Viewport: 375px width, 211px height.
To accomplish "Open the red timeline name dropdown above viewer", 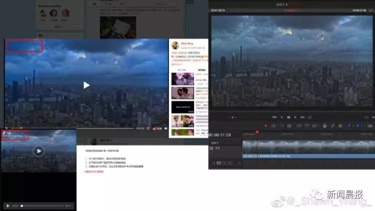I will click(x=292, y=10).
